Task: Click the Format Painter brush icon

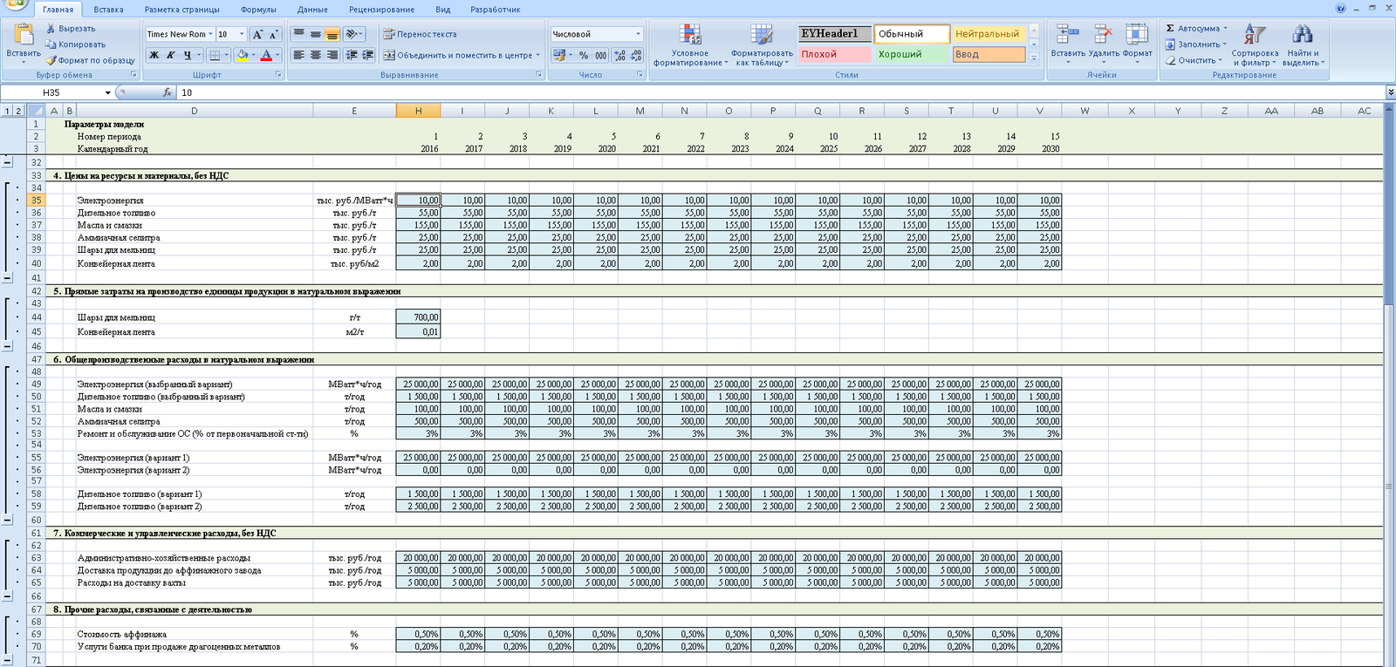Action: click(51, 60)
